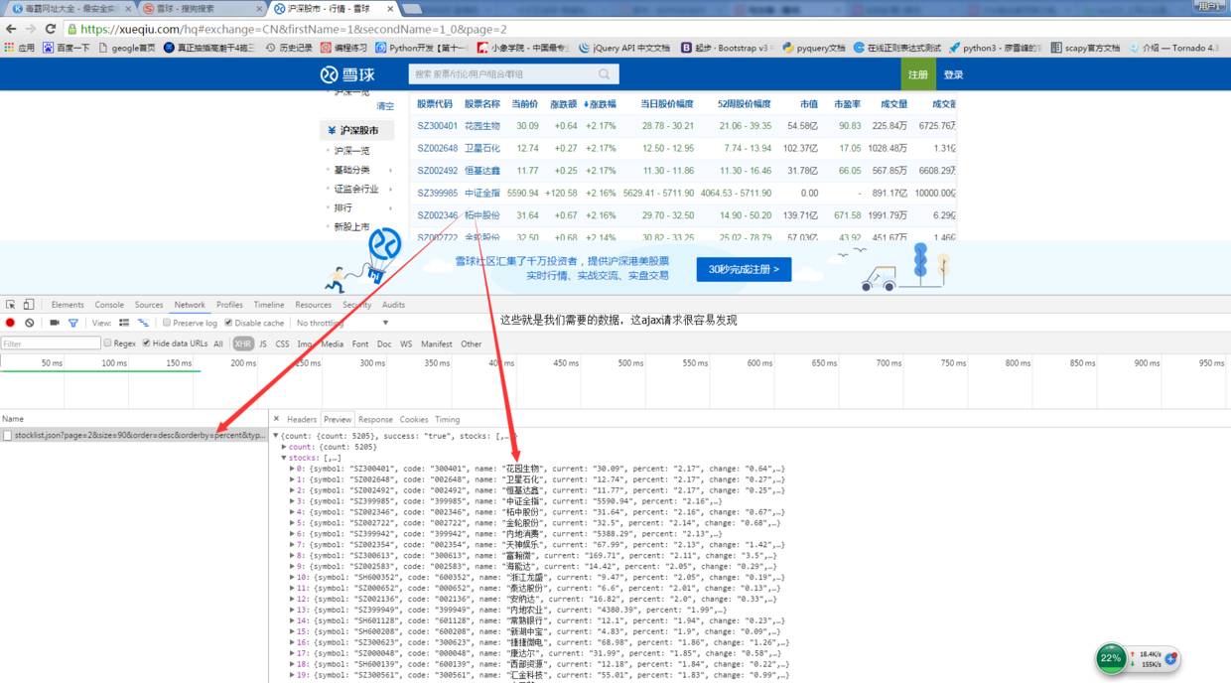
Task: Open the 卫星石化 stock name link
Action: [x=482, y=148]
